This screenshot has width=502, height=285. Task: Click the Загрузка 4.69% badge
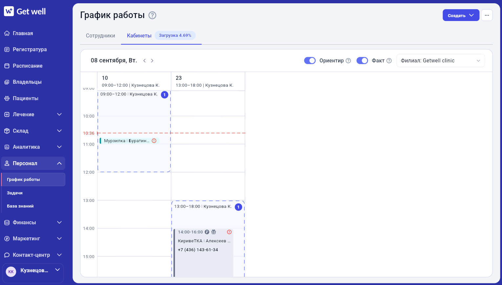(x=175, y=35)
